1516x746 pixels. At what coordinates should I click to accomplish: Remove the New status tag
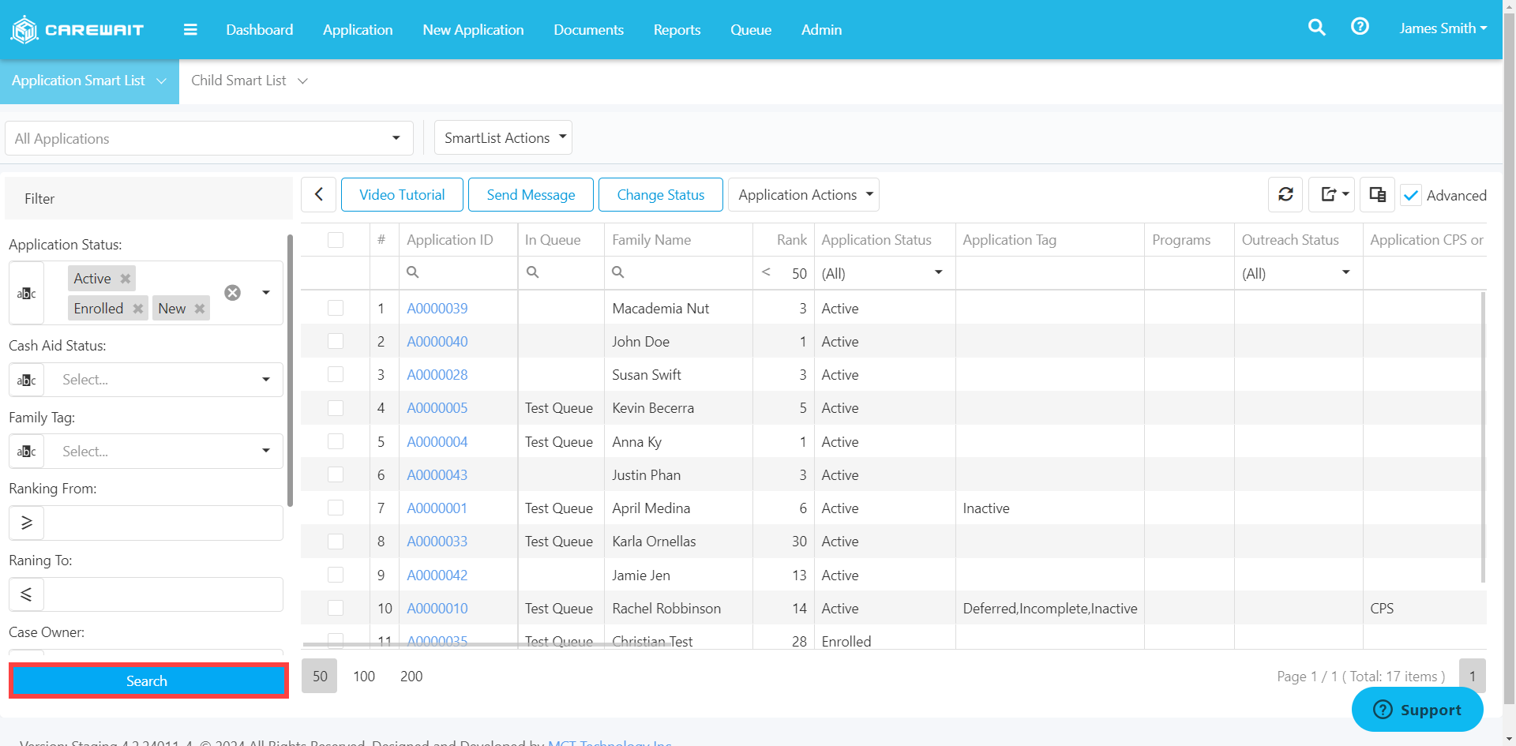point(200,309)
